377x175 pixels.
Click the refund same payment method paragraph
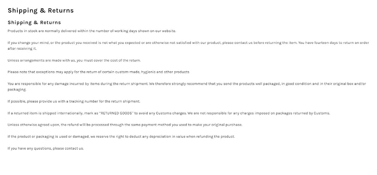click(125, 125)
